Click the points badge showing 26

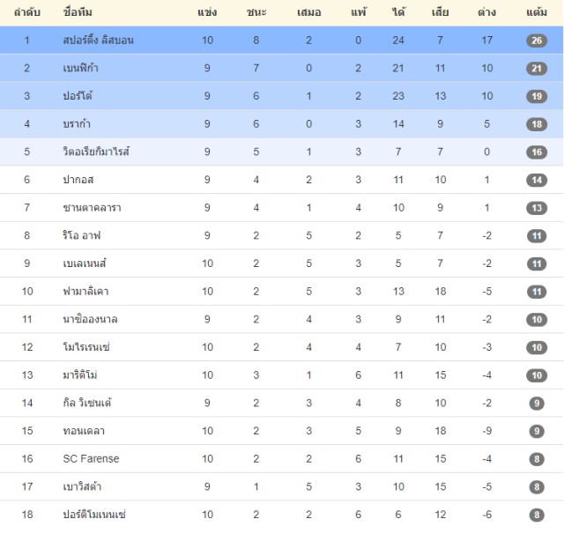pyautogui.click(x=537, y=41)
